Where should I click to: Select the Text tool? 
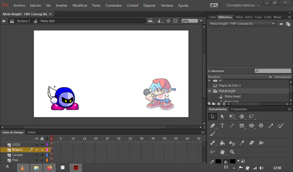(x=222, y=126)
